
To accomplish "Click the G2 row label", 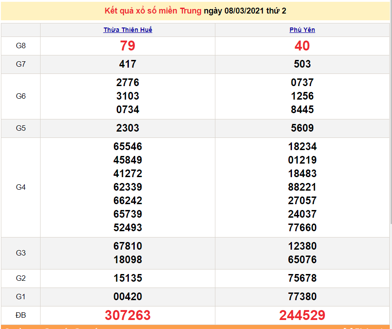I will pos(21,278).
